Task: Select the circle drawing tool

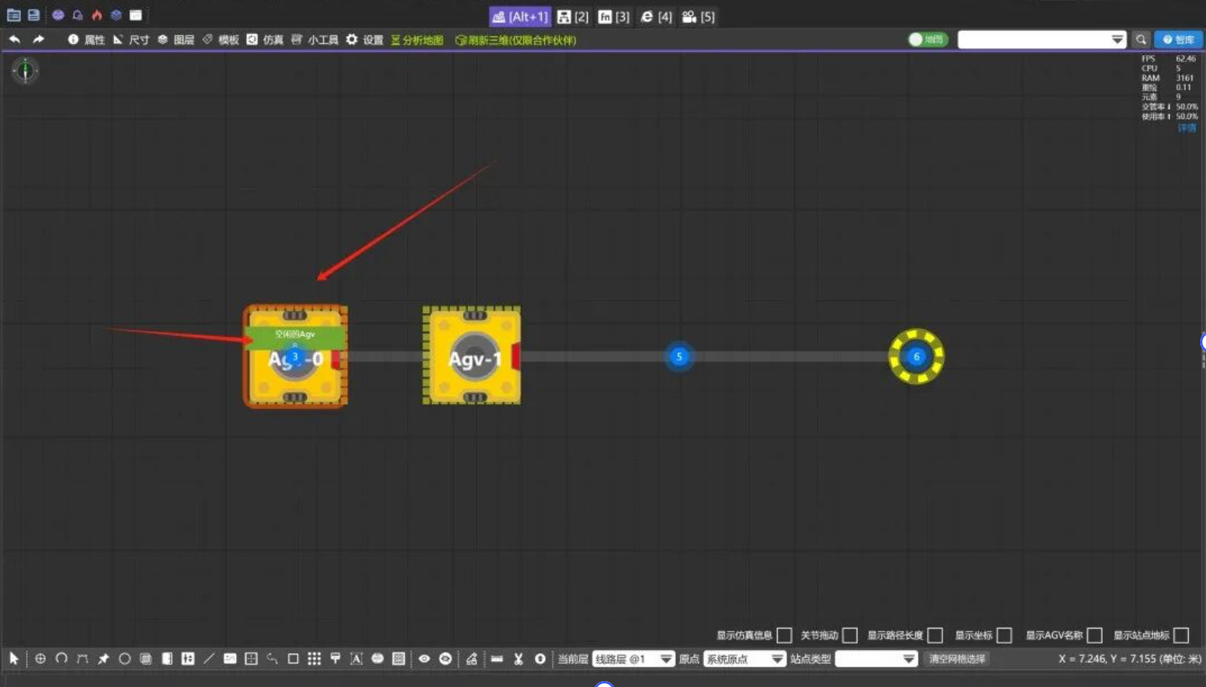Action: pos(124,658)
